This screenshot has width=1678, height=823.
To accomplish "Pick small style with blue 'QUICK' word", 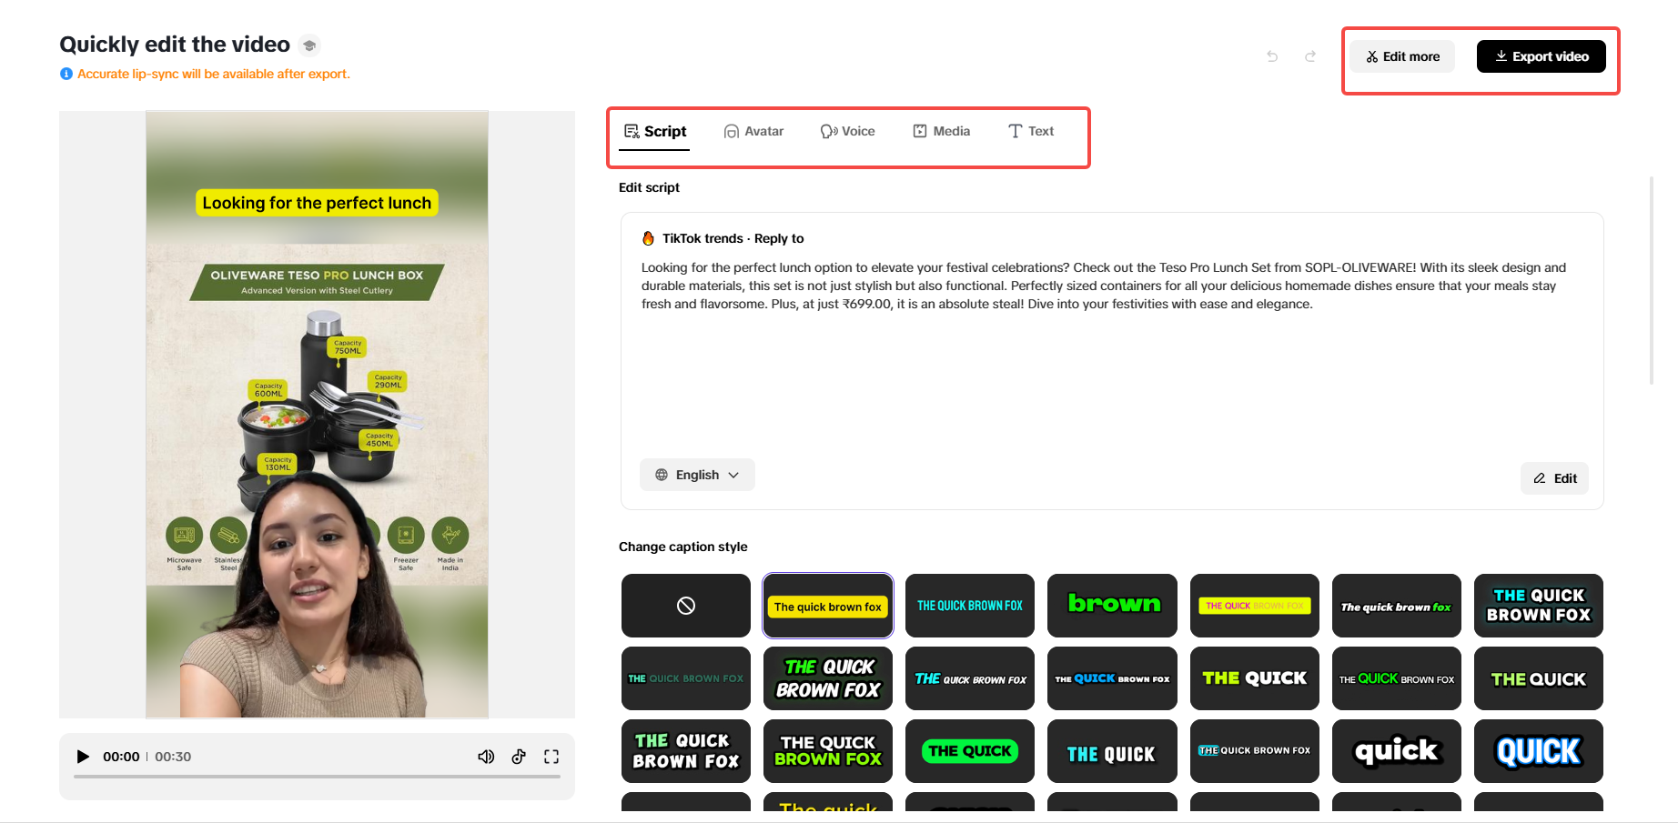I will (x=1112, y=678).
